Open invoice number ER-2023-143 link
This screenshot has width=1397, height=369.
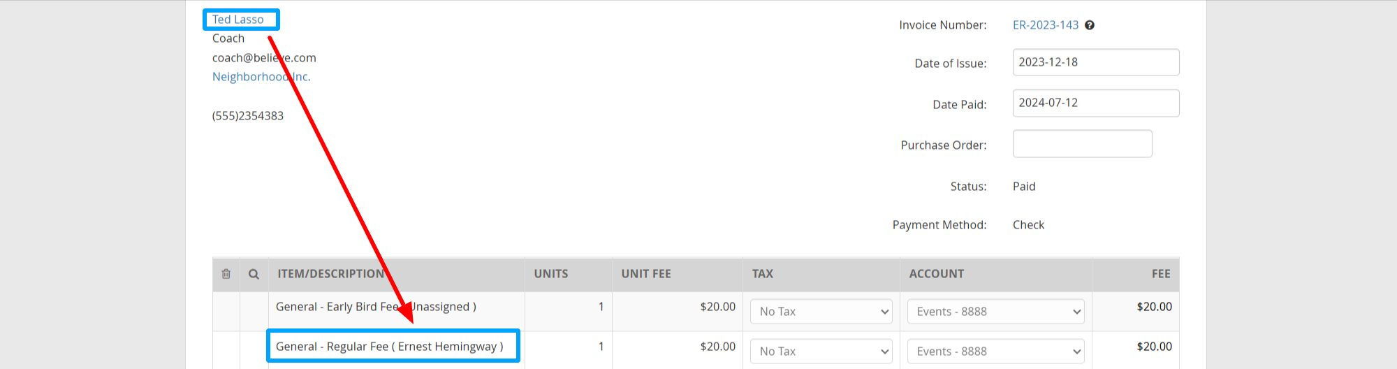click(1046, 25)
